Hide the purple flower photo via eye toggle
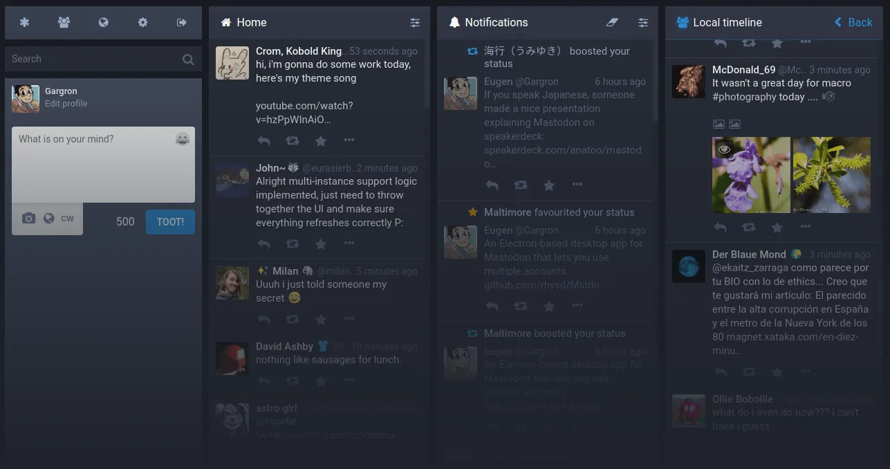The width and height of the screenshot is (890, 469). pyautogui.click(x=724, y=149)
